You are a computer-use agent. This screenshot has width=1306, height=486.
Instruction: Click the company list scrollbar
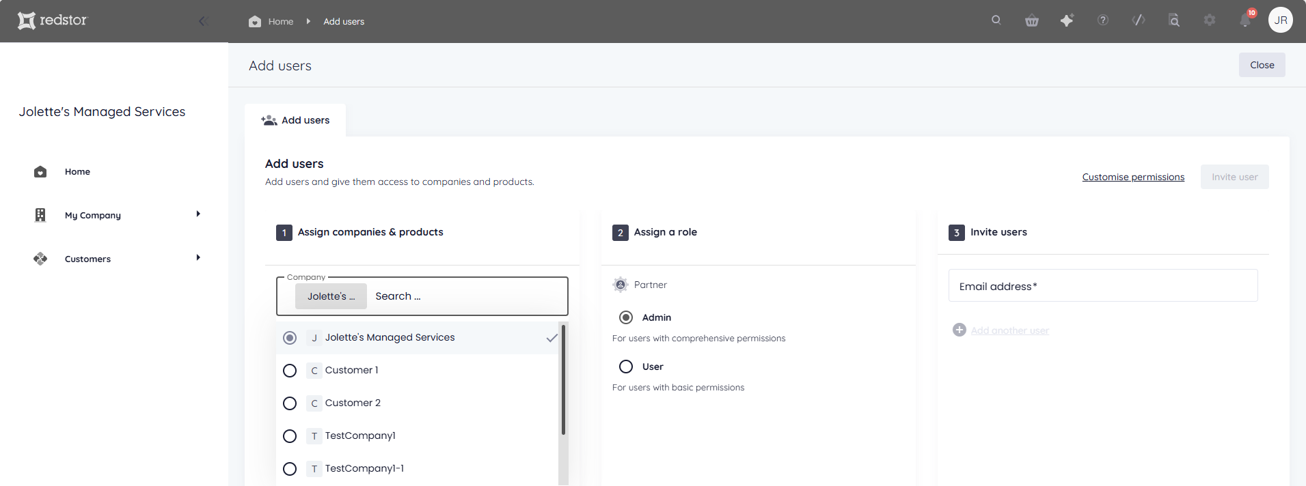(563, 380)
